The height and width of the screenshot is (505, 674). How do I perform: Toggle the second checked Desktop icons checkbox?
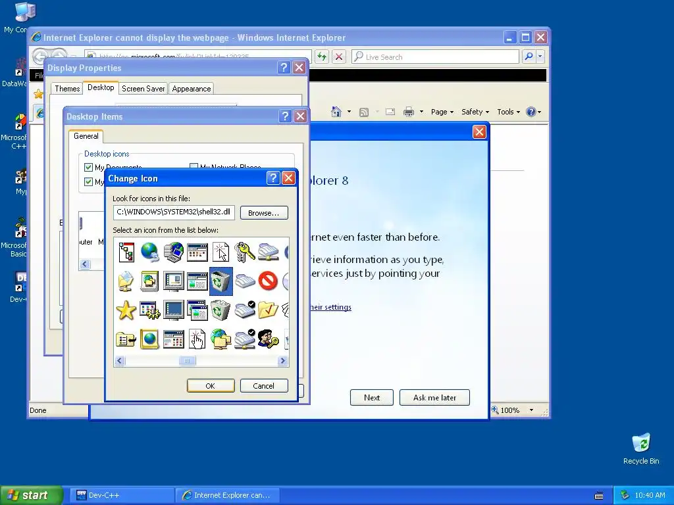tap(89, 181)
